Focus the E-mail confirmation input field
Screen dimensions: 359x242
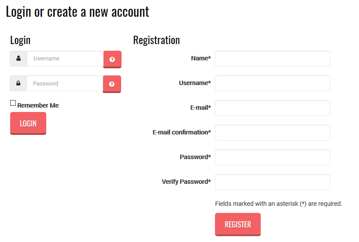point(272,133)
